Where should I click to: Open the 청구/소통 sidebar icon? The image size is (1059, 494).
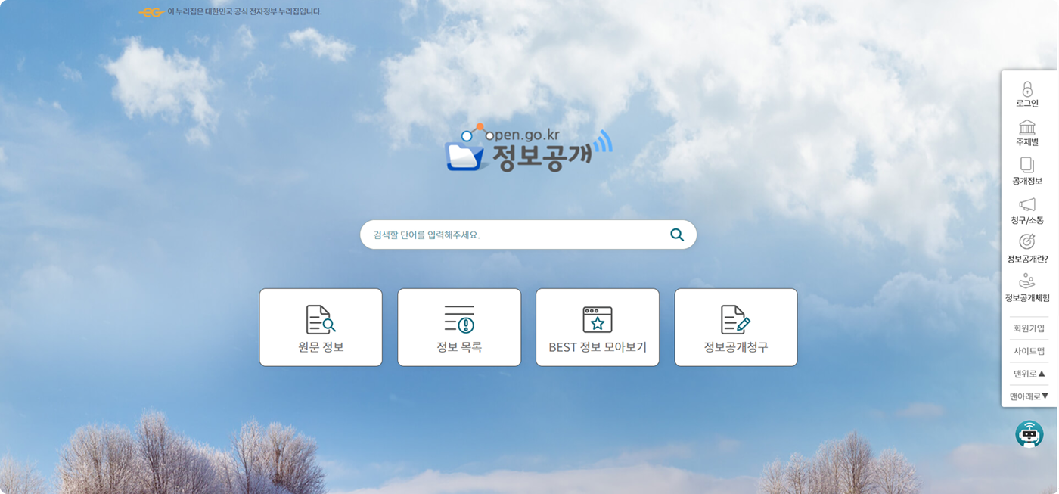[1029, 210]
